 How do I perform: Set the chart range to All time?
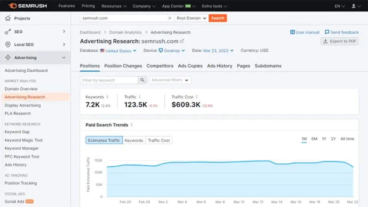347,139
